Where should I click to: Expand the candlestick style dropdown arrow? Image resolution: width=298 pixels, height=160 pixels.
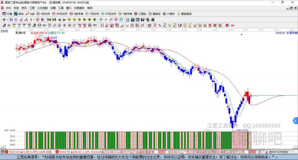tap(34, 20)
